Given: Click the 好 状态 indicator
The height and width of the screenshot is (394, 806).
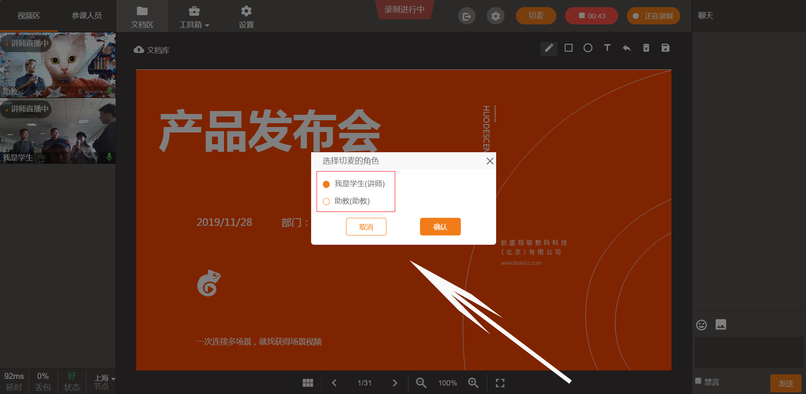Looking at the screenshot, I should tap(72, 381).
